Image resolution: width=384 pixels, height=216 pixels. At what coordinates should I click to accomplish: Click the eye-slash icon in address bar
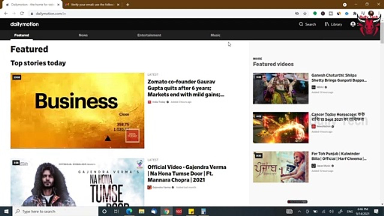[x=297, y=13]
